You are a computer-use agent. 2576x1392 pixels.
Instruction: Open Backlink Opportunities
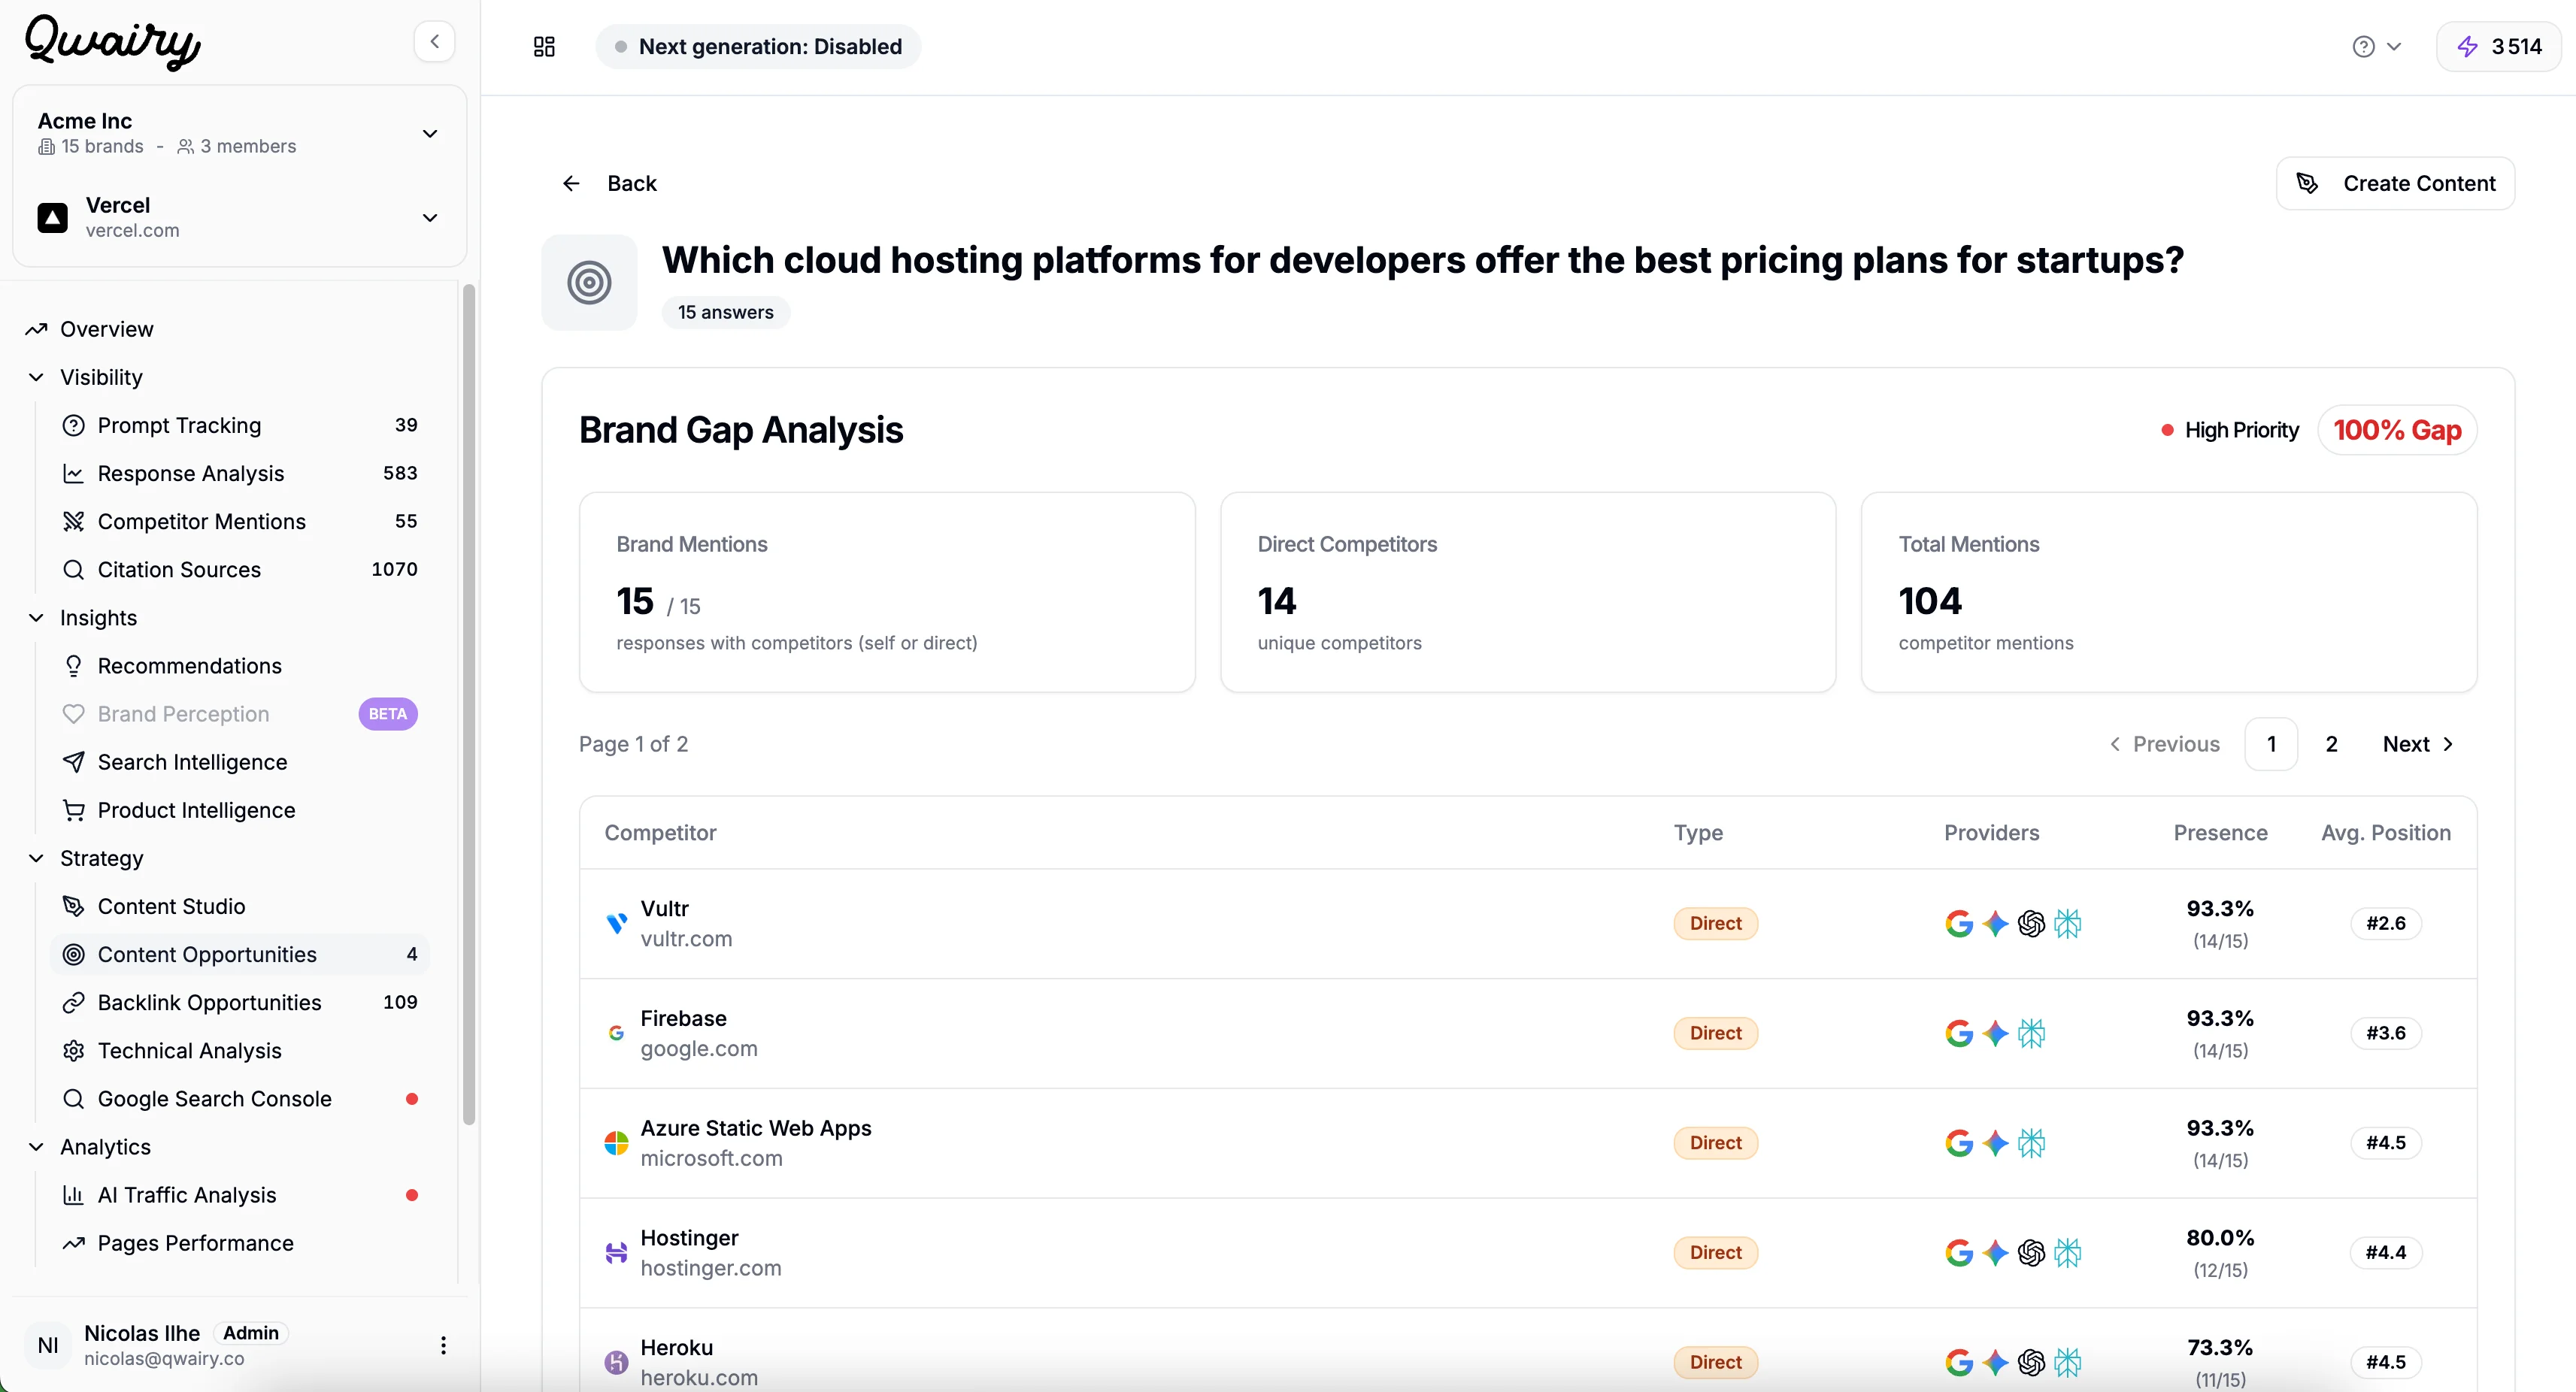click(209, 1002)
